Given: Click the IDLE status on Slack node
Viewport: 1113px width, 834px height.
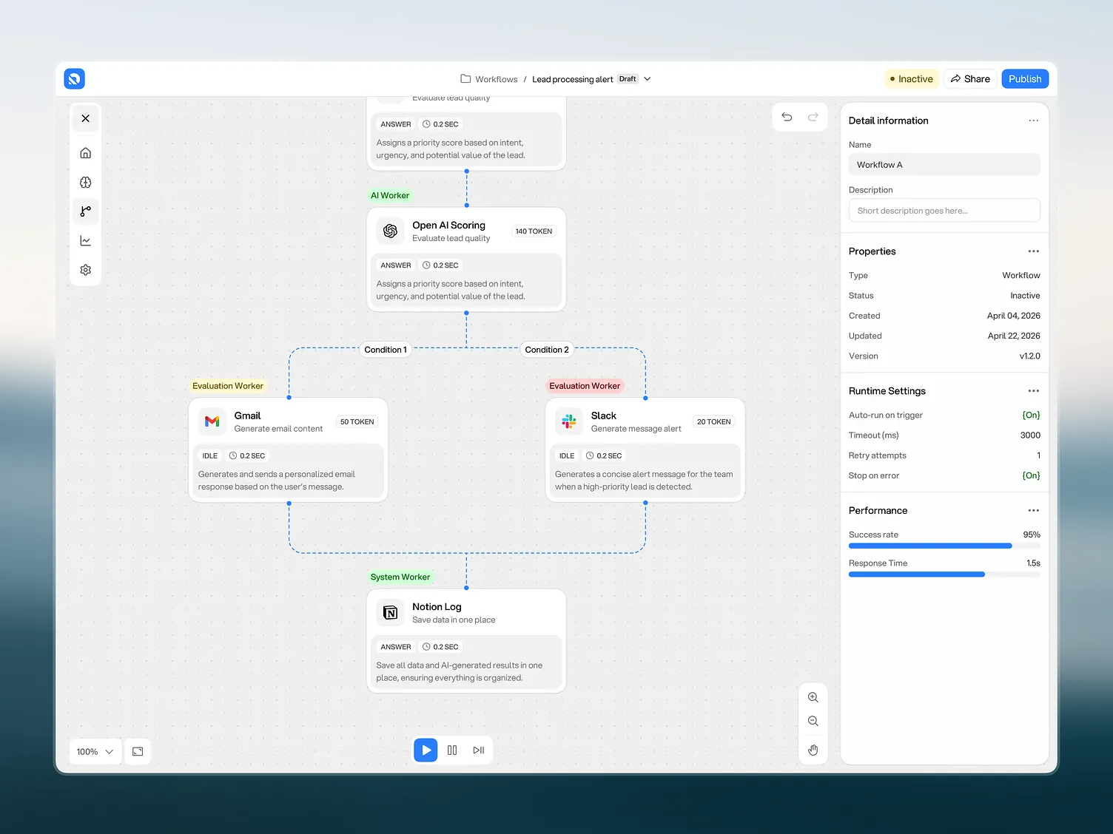Looking at the screenshot, I should 567,456.
